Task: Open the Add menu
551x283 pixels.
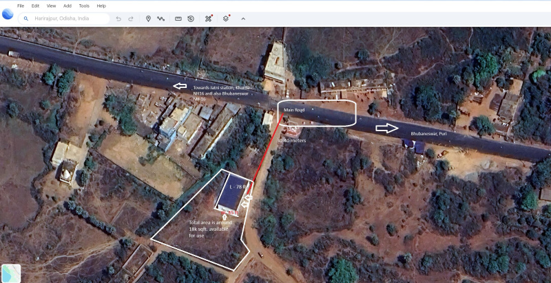Action: [67, 5]
